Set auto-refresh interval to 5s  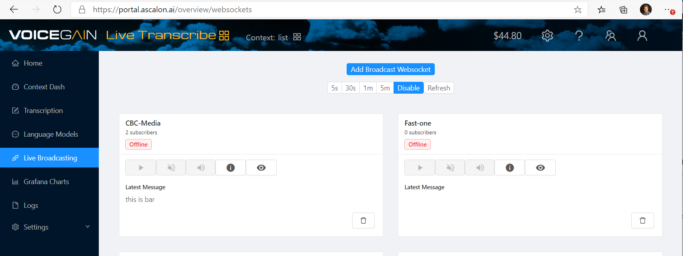coord(335,88)
